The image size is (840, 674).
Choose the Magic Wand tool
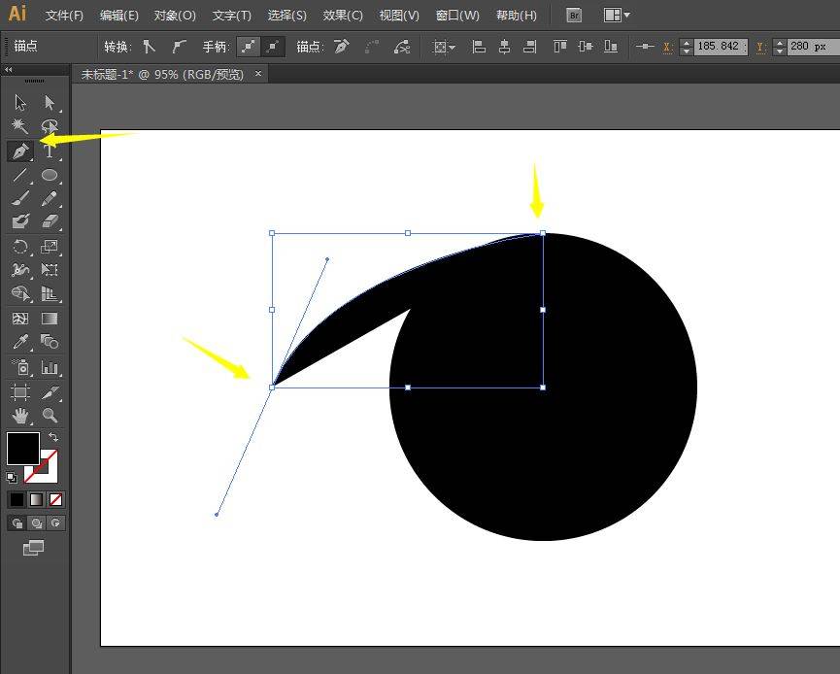[x=19, y=126]
